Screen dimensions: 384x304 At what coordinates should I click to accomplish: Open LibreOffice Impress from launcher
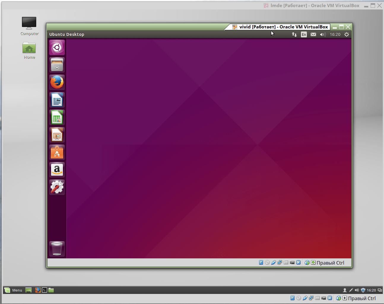click(57, 135)
